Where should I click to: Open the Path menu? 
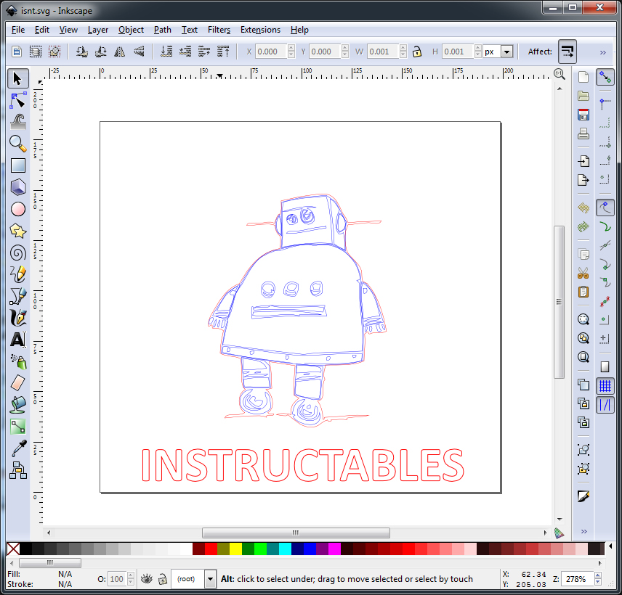pos(162,30)
